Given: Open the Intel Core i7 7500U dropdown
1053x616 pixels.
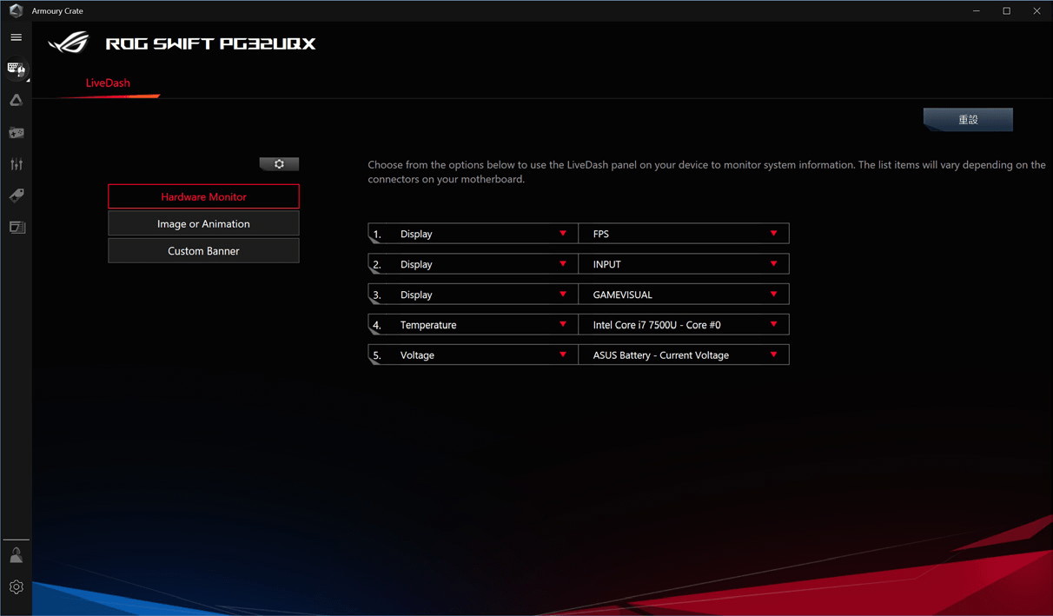Looking at the screenshot, I should point(684,325).
